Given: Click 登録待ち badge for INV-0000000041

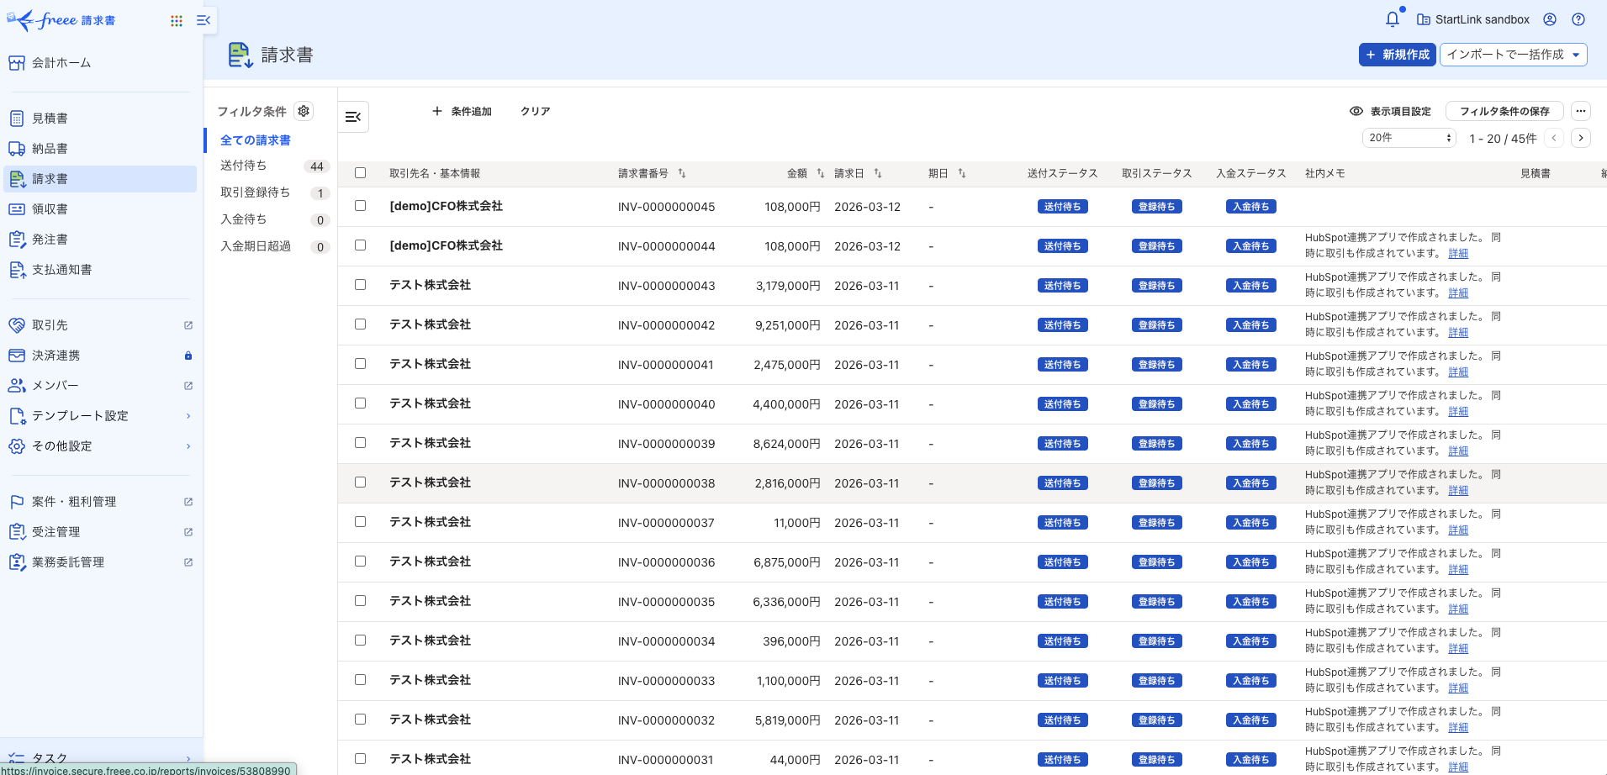Looking at the screenshot, I should (1157, 365).
